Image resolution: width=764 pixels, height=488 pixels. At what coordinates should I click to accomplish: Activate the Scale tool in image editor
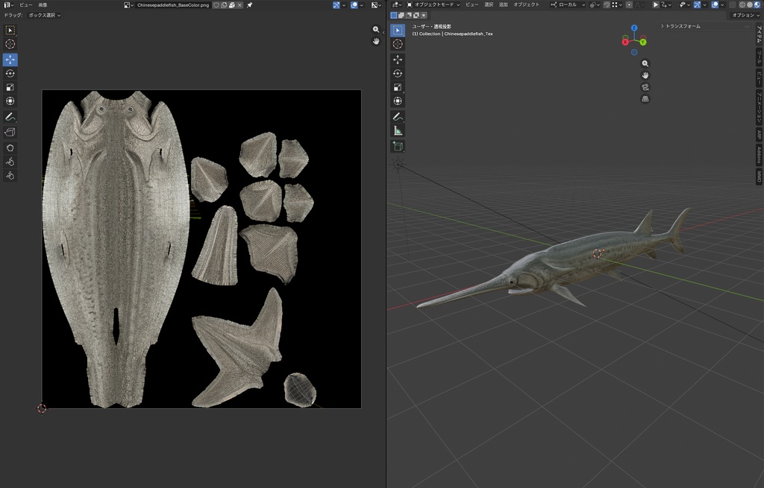[x=10, y=88]
